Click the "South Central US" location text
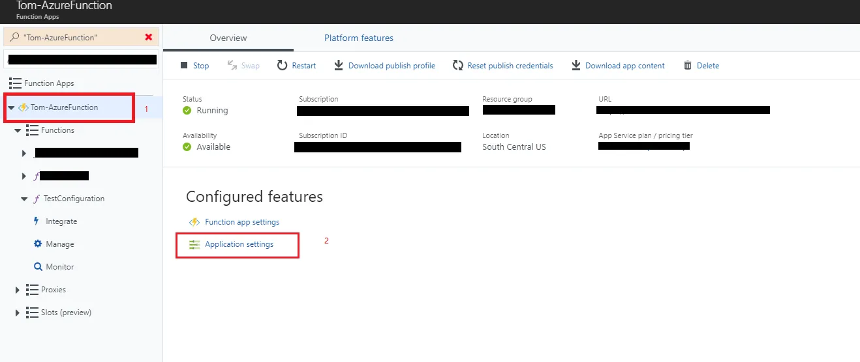Viewport: 860px width, 362px height. coord(514,147)
